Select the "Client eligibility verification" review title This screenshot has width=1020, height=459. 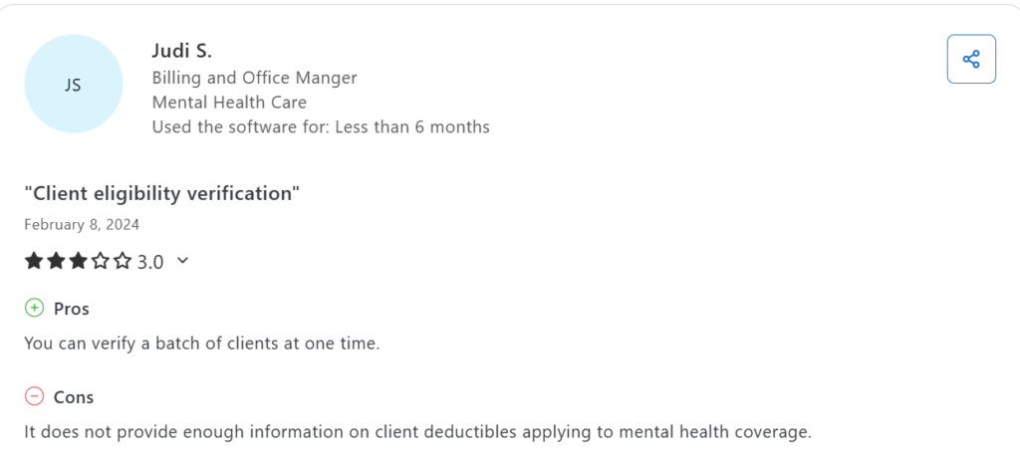click(x=161, y=193)
